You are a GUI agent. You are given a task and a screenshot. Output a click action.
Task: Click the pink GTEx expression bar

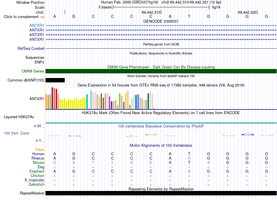[128, 100]
